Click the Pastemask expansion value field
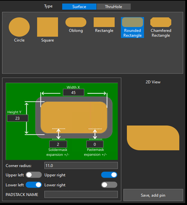The image size is (187, 205). (x=95, y=144)
